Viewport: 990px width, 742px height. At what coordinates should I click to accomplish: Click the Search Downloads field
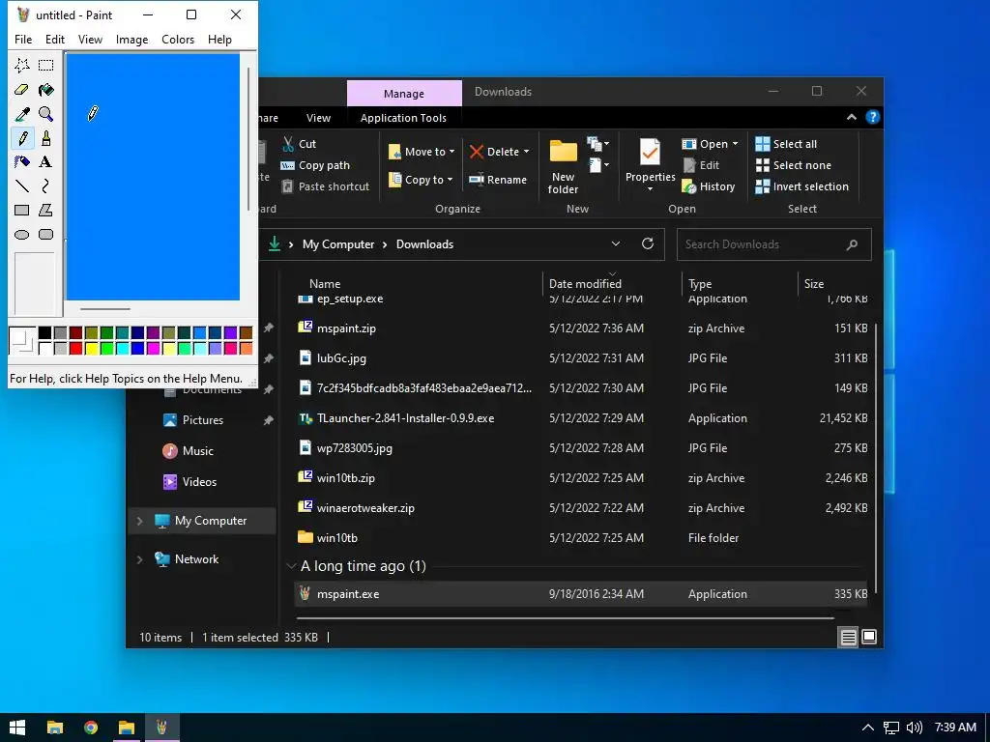coord(774,244)
